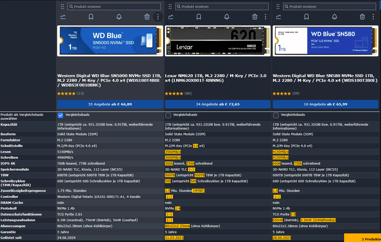Check Vergleichsbasis for Lexar NM620
The image size is (381, 242).
(168, 115)
